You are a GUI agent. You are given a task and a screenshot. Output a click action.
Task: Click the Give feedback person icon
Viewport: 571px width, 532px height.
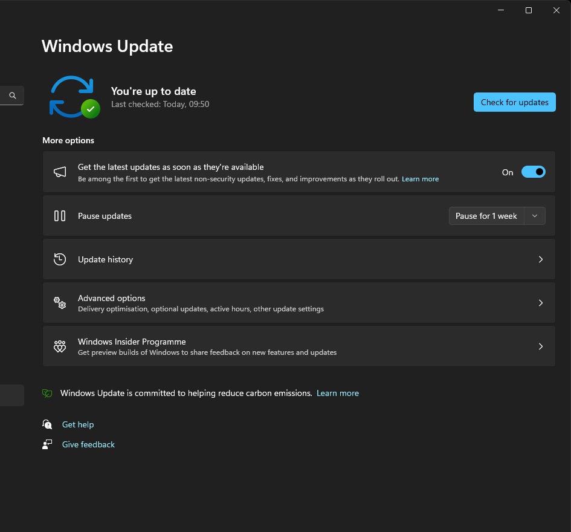[x=47, y=444]
